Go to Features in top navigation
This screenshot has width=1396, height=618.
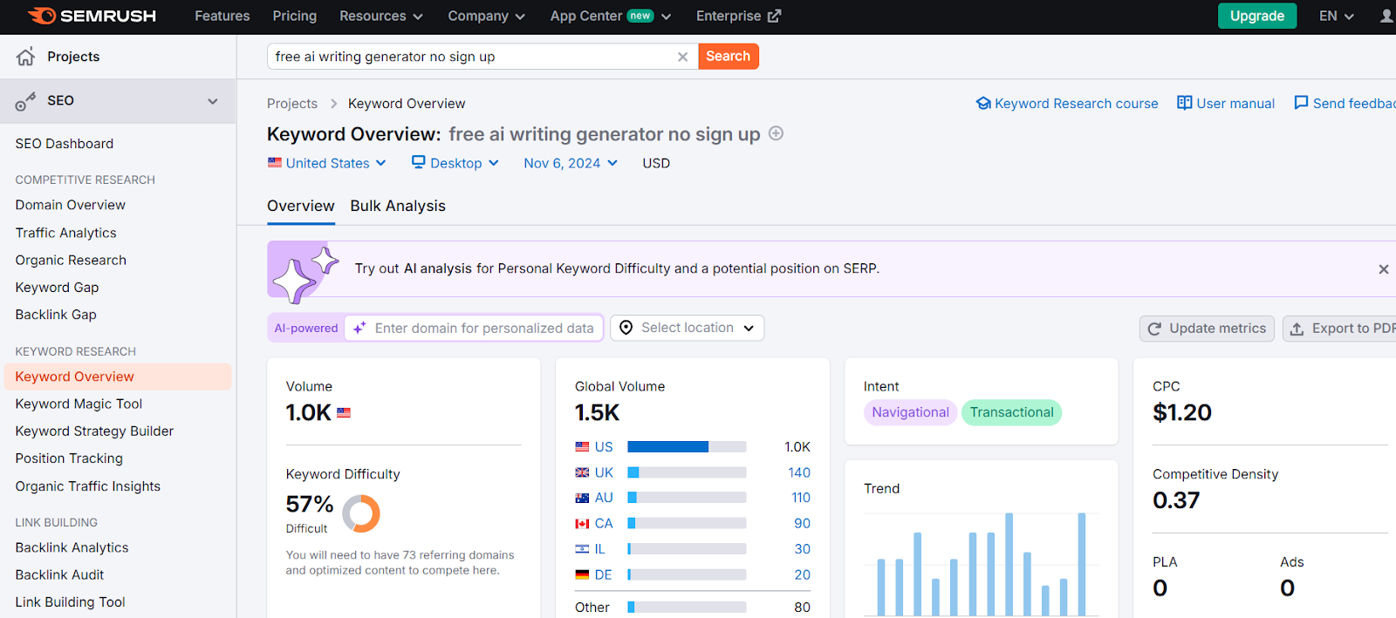coord(222,16)
